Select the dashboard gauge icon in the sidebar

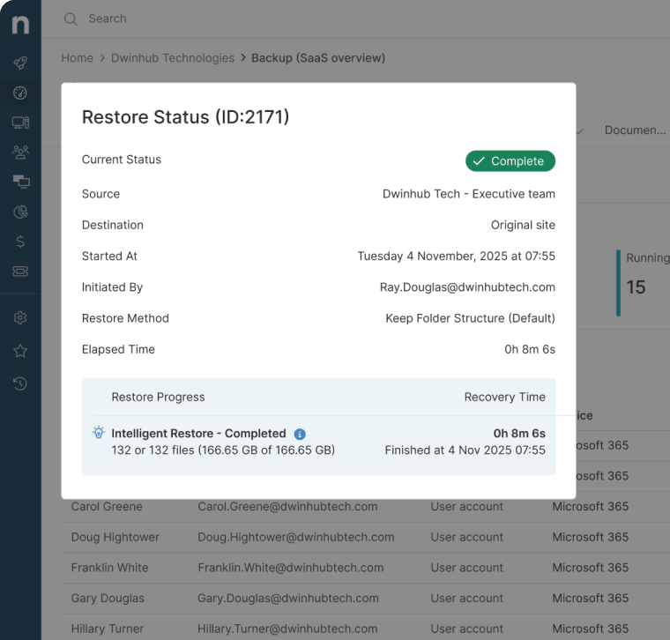click(20, 93)
